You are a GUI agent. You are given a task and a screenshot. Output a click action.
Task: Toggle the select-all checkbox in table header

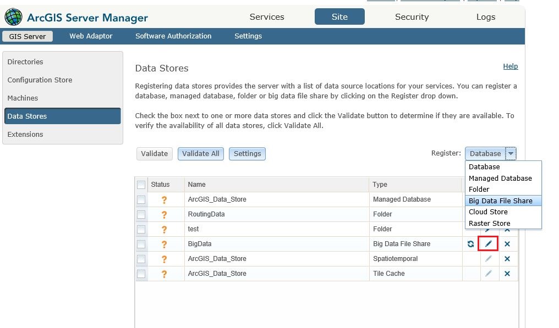pos(141,185)
